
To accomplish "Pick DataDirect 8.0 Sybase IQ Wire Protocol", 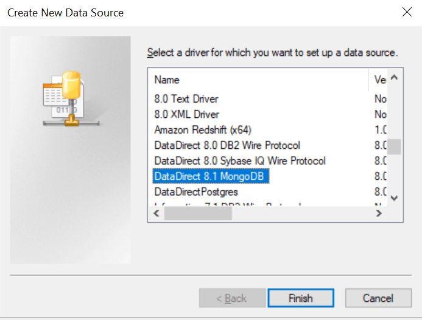I will coord(240,161).
